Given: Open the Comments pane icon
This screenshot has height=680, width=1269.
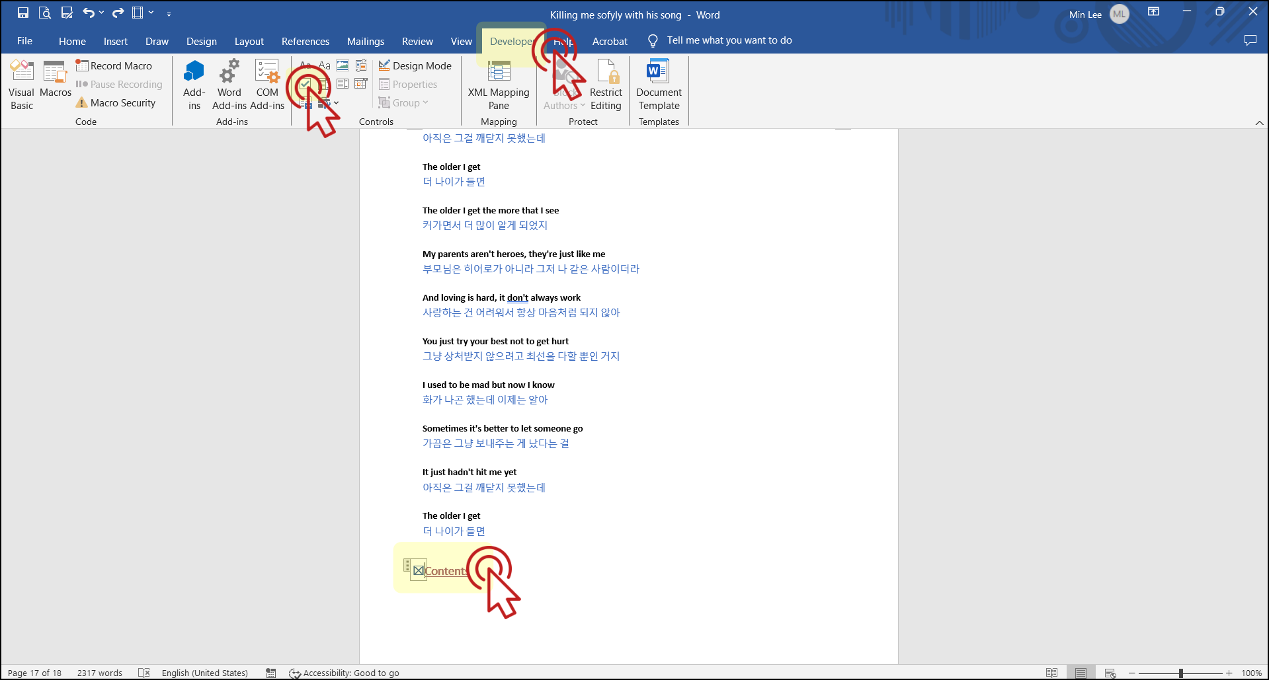Looking at the screenshot, I should (1250, 40).
